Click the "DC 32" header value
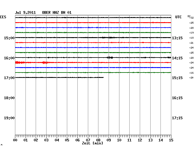The width and height of the screenshot is (195, 148). tap(190, 17)
